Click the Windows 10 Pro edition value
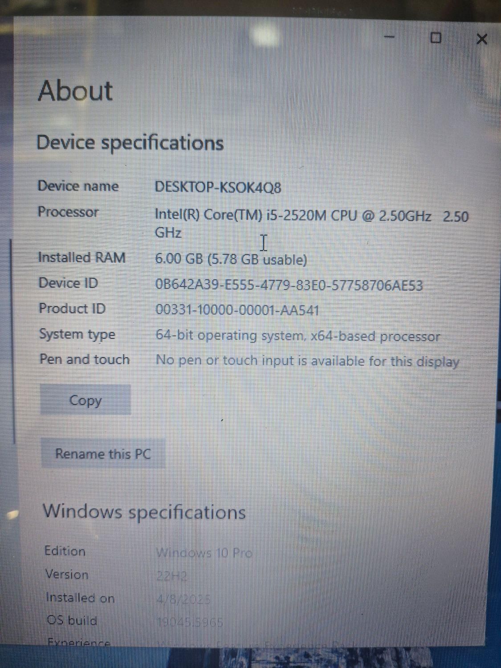 [204, 553]
